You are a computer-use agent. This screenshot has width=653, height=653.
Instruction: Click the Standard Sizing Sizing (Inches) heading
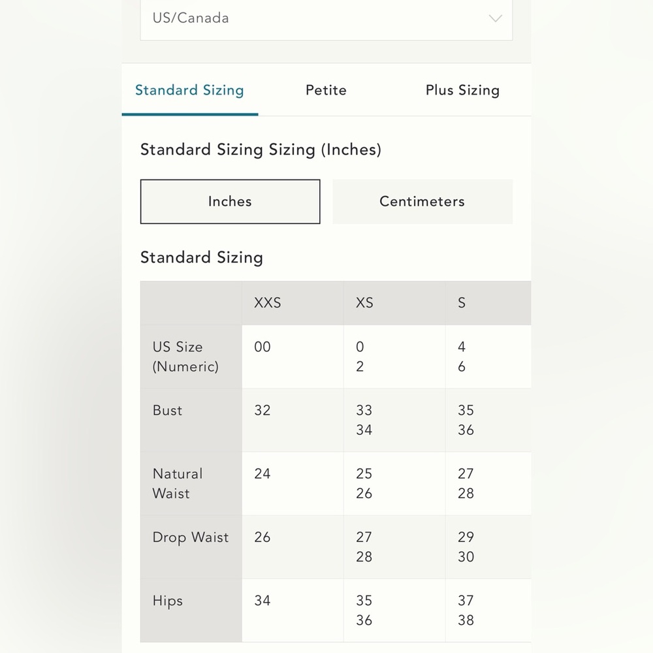click(x=261, y=150)
